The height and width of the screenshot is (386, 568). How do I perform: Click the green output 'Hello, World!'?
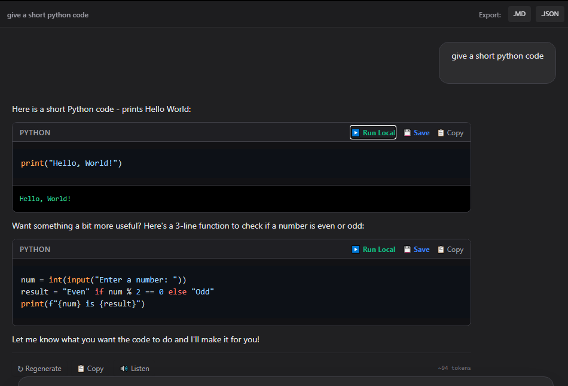[45, 199]
